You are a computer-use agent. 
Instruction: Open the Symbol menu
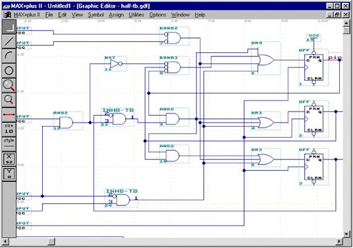(x=96, y=15)
